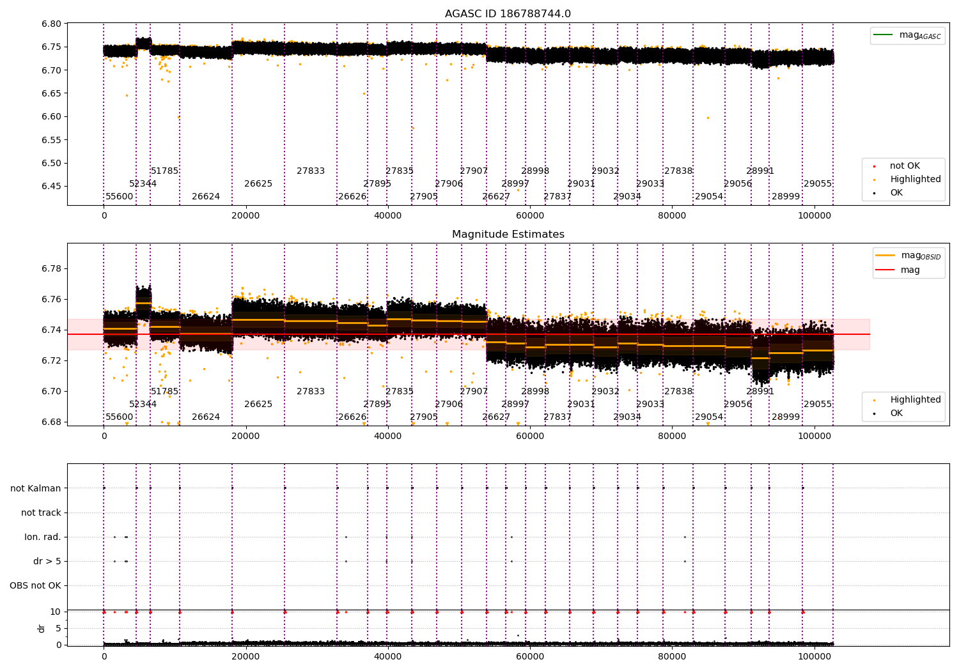The width and height of the screenshot is (959, 671).
Task: Click obsid label 52344 in the AGASC plot
Action: [143, 183]
